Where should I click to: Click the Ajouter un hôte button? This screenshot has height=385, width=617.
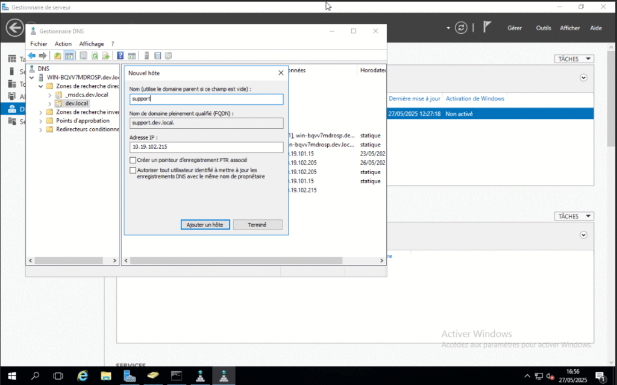(x=205, y=225)
